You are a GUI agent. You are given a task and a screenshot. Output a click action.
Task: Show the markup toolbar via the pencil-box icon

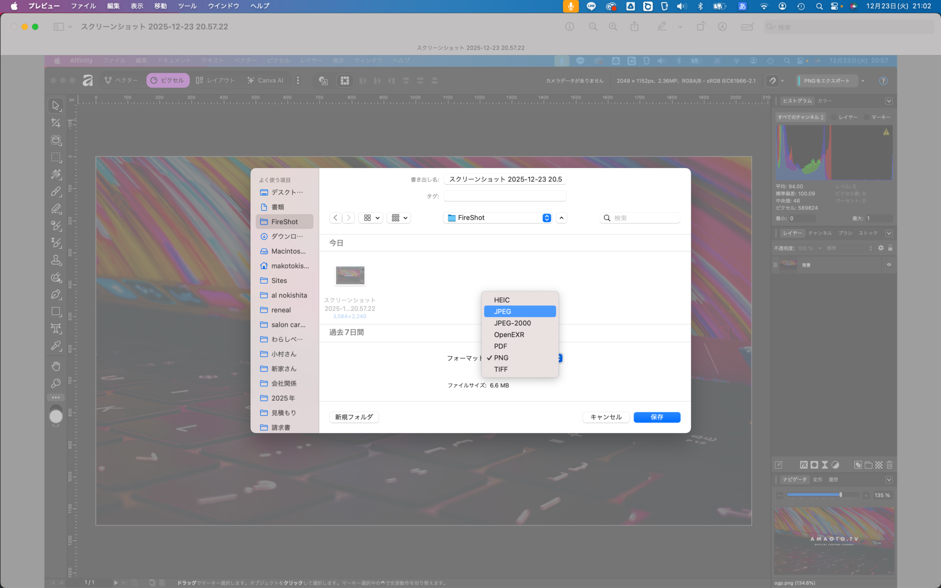coord(747,27)
